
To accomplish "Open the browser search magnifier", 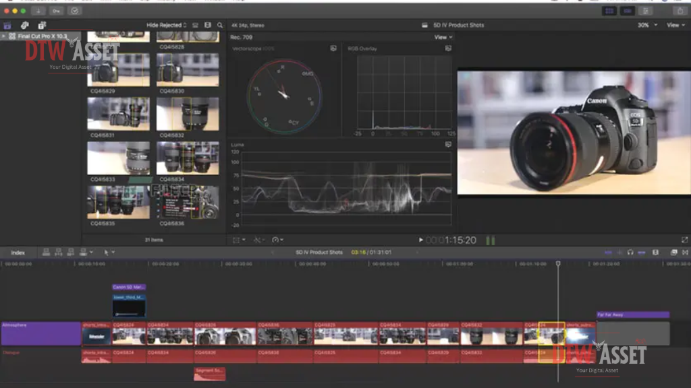I will click(x=220, y=26).
